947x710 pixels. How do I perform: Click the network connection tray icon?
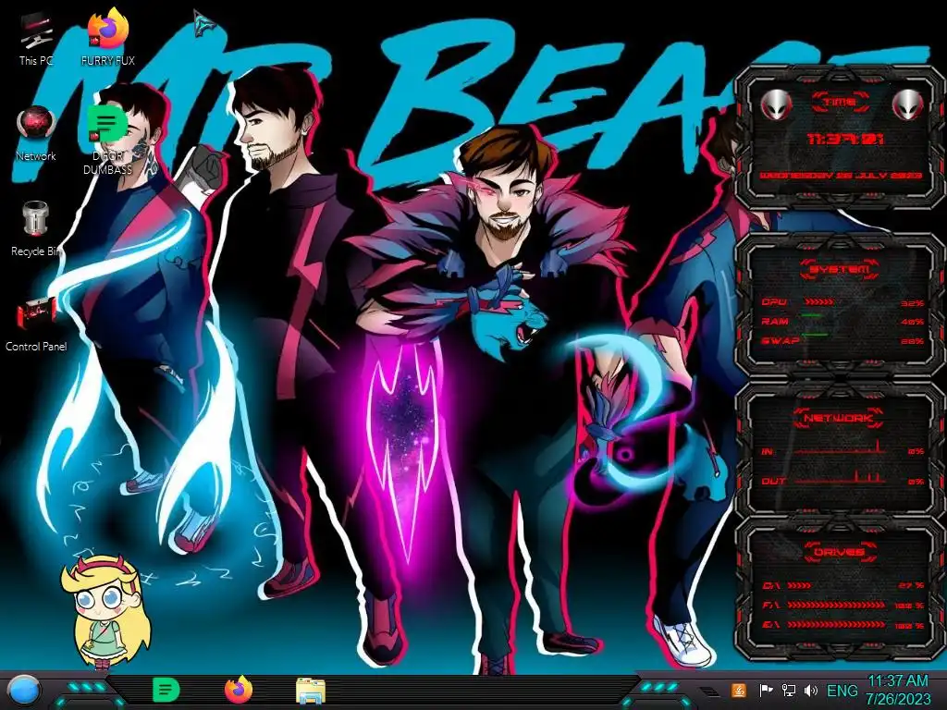[788, 690]
